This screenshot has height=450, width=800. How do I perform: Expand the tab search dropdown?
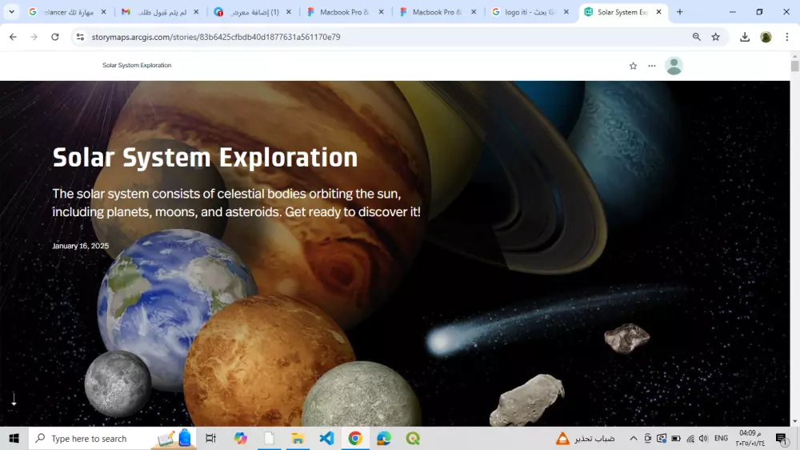tap(11, 12)
